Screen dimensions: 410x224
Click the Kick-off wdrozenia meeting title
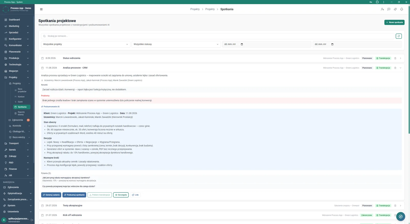click(x=72, y=215)
